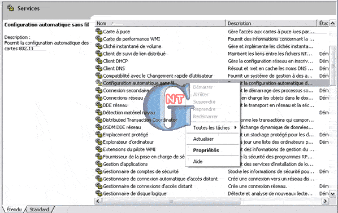This screenshot has height=213, width=338.
Task: Switch to the Standard tab
Action: click(x=39, y=210)
